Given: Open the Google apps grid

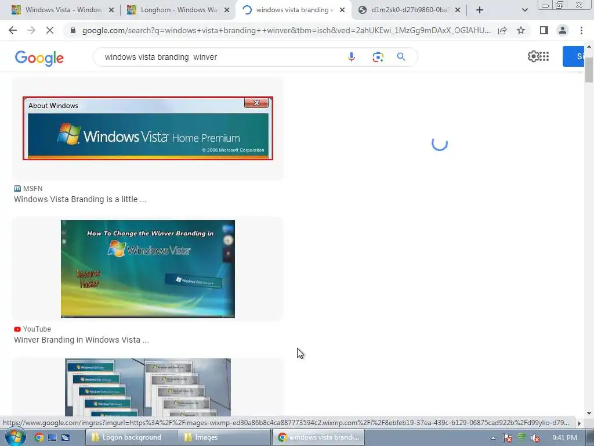Looking at the screenshot, I should (x=544, y=56).
